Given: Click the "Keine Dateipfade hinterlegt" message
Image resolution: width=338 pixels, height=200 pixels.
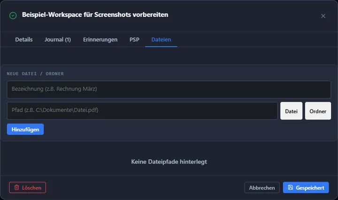Looking at the screenshot, I should [x=169, y=162].
